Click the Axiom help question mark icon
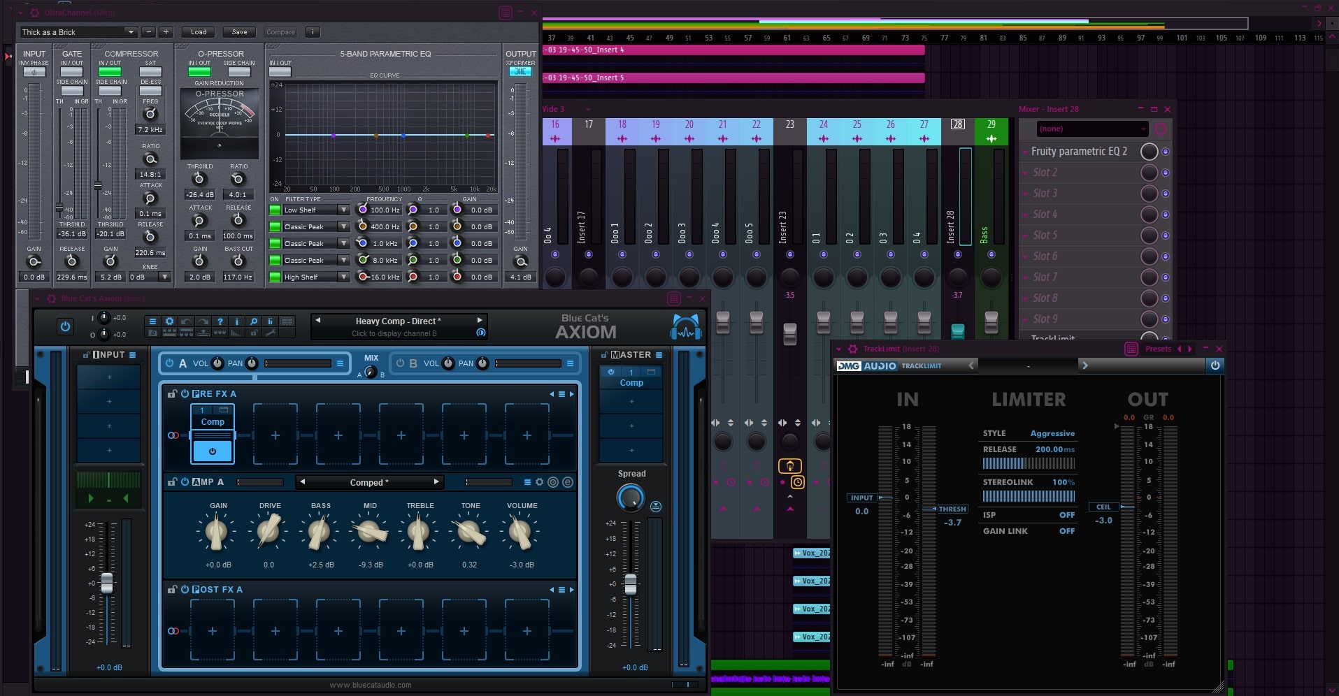 click(x=220, y=321)
